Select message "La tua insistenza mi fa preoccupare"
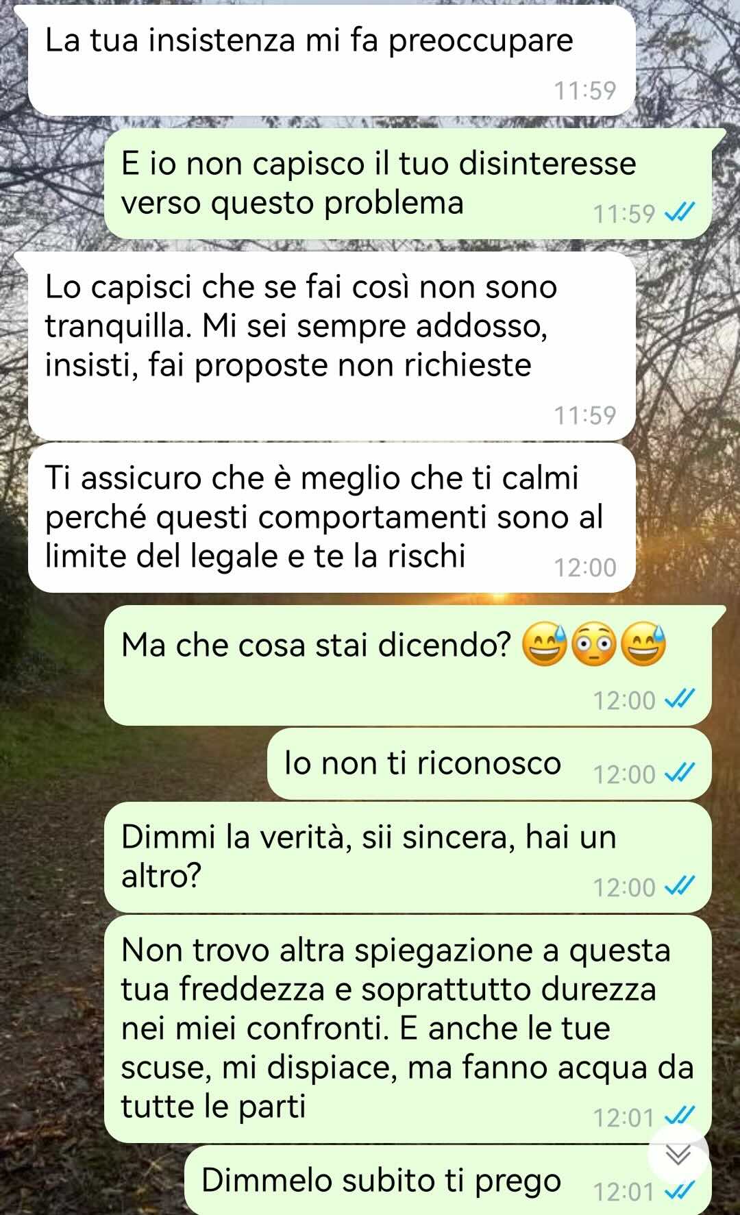This screenshot has height=1215, width=740. (x=332, y=60)
